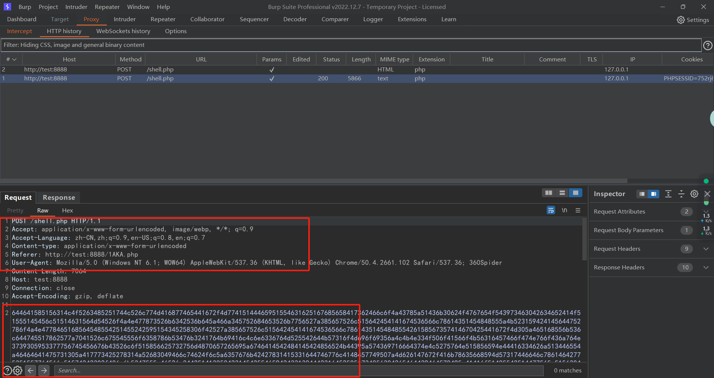Viewport: 714px width, 378px height.
Task: Show the Response tab
Action: (x=59, y=198)
